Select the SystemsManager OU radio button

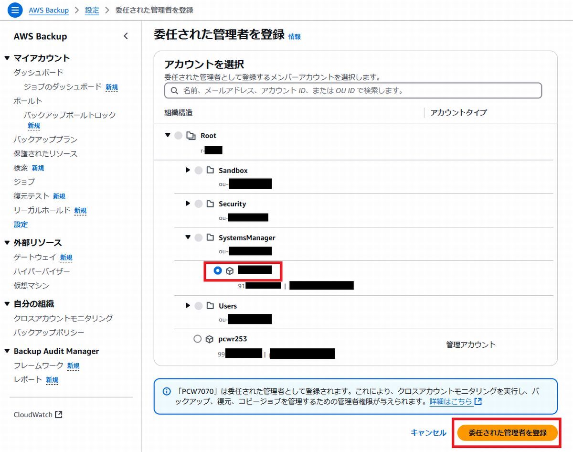[199, 237]
